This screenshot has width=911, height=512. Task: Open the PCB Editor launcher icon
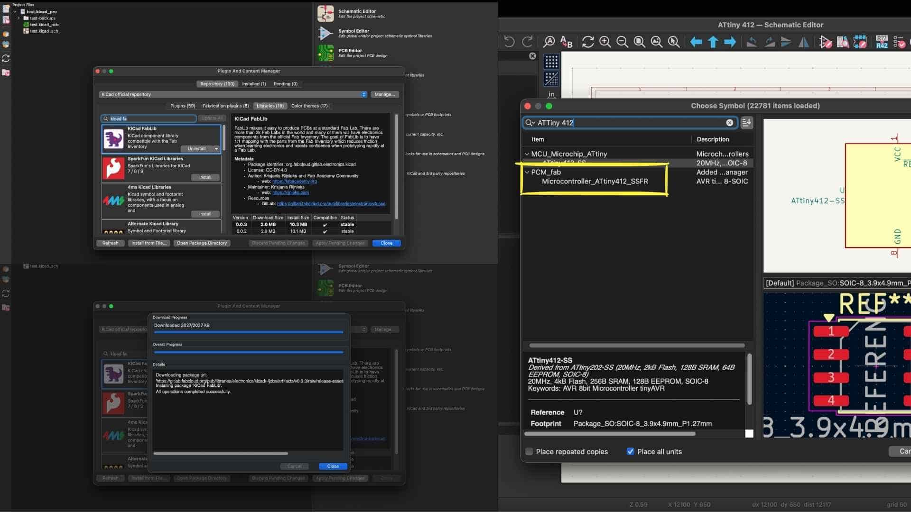click(x=325, y=53)
